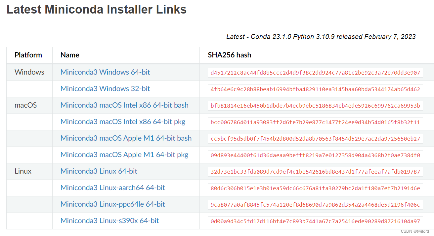
Task: Open the Miniconda3 macOS Apple M1 64-bit pkg link
Action: coord(124,155)
